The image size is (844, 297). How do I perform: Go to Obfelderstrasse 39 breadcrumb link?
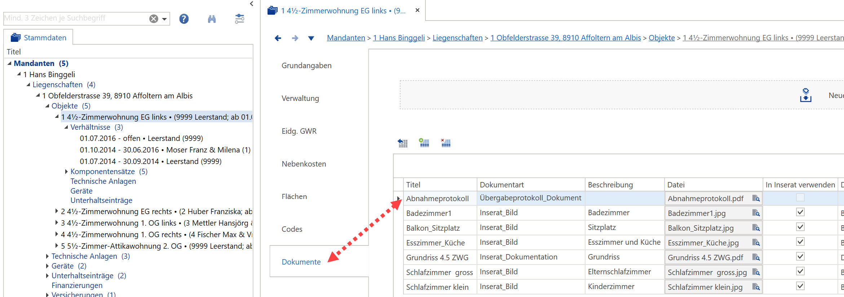tap(566, 38)
